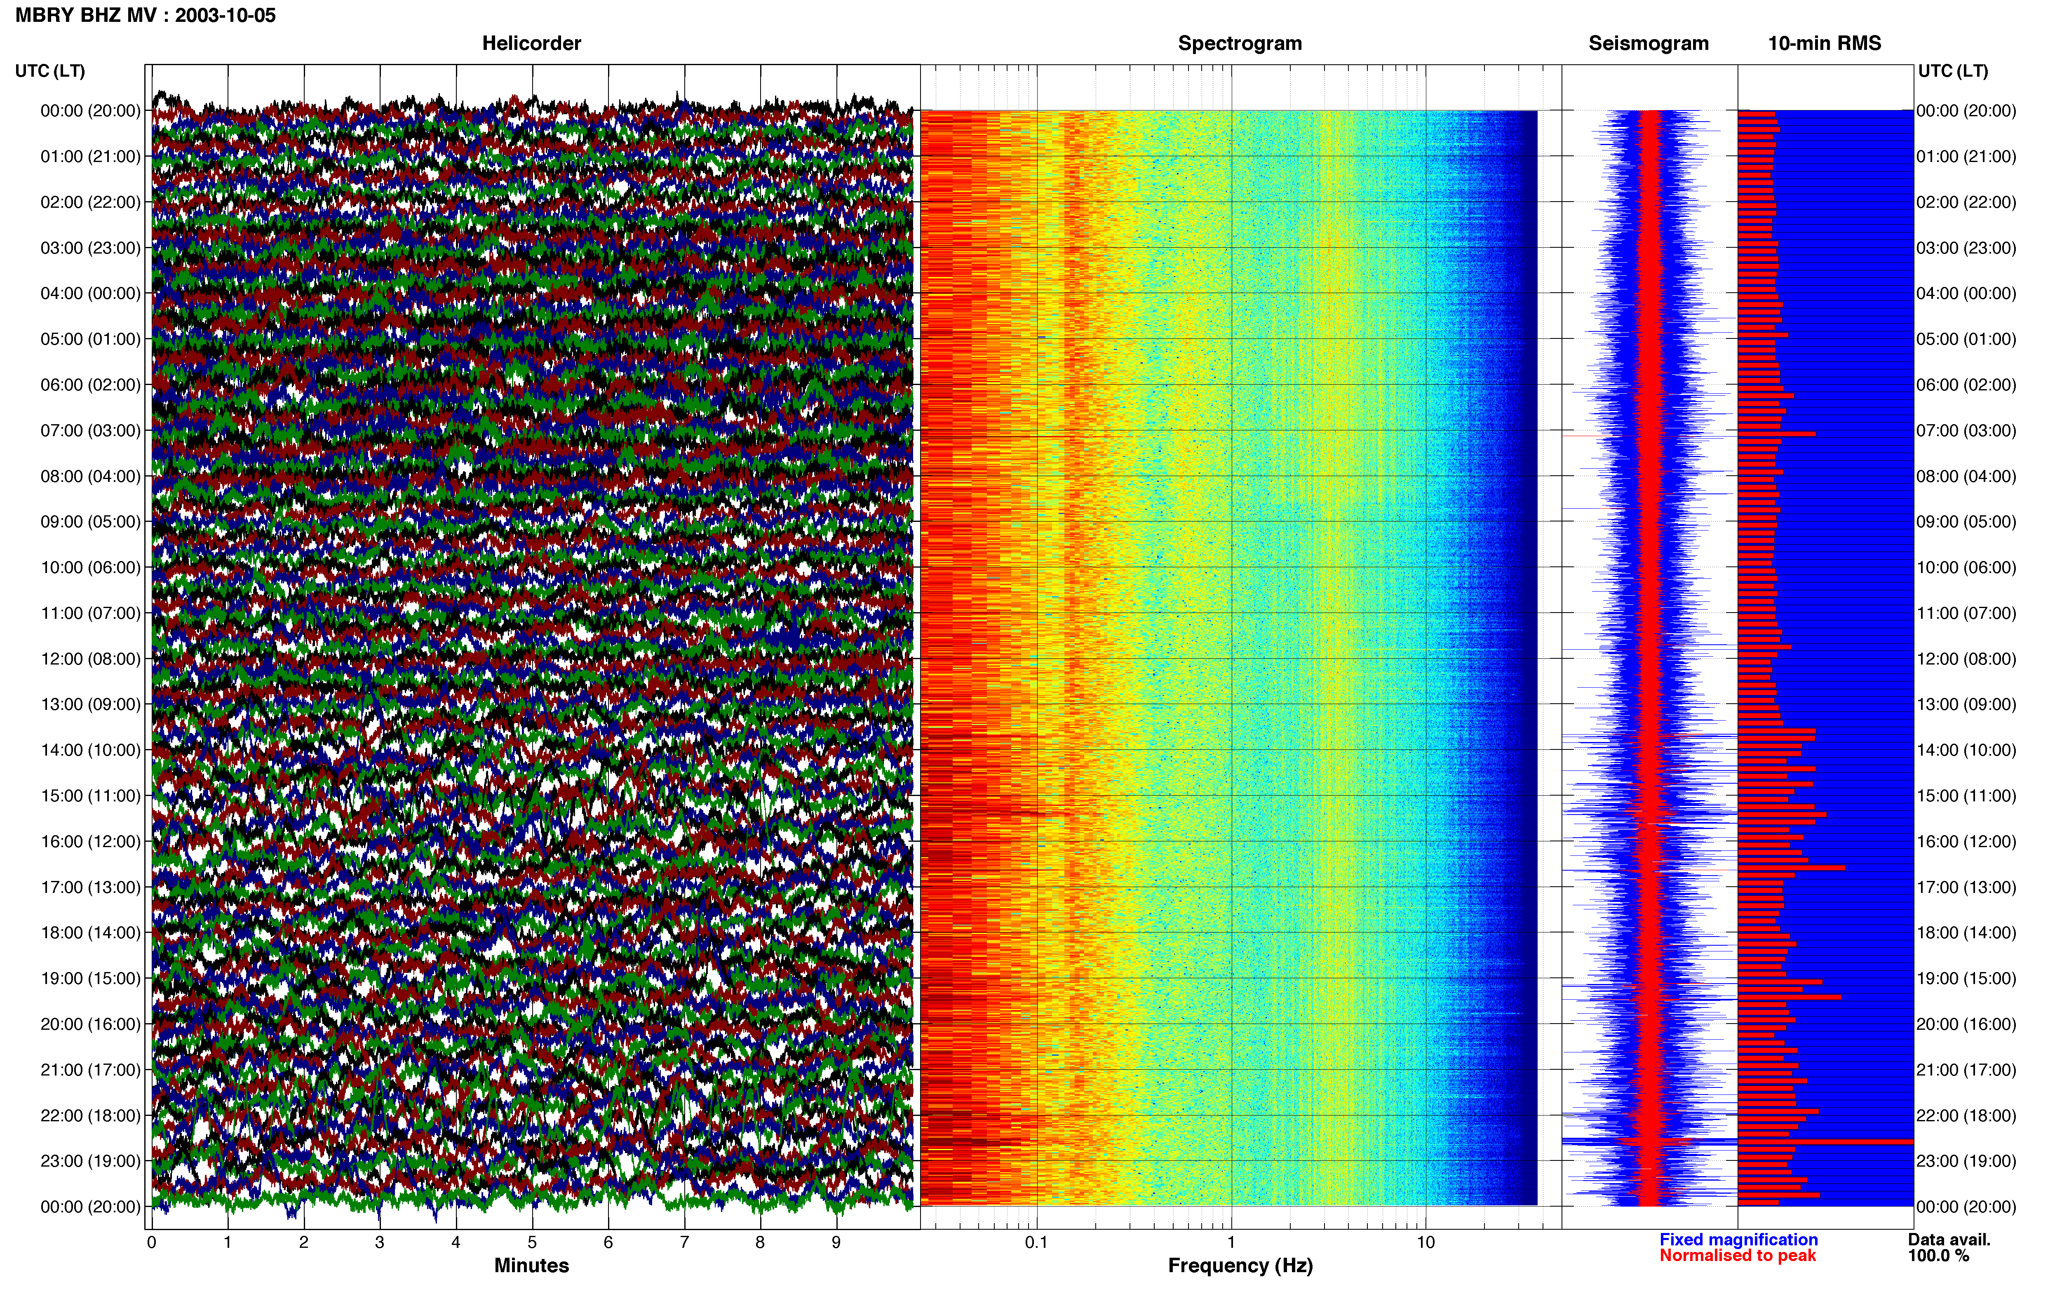Click the '10-min RMS' panel heading
Image resolution: width=2069 pixels, height=1294 pixels.
click(1824, 44)
